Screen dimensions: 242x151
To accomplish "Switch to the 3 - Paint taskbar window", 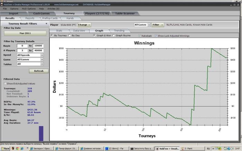I will [x=192, y=149].
